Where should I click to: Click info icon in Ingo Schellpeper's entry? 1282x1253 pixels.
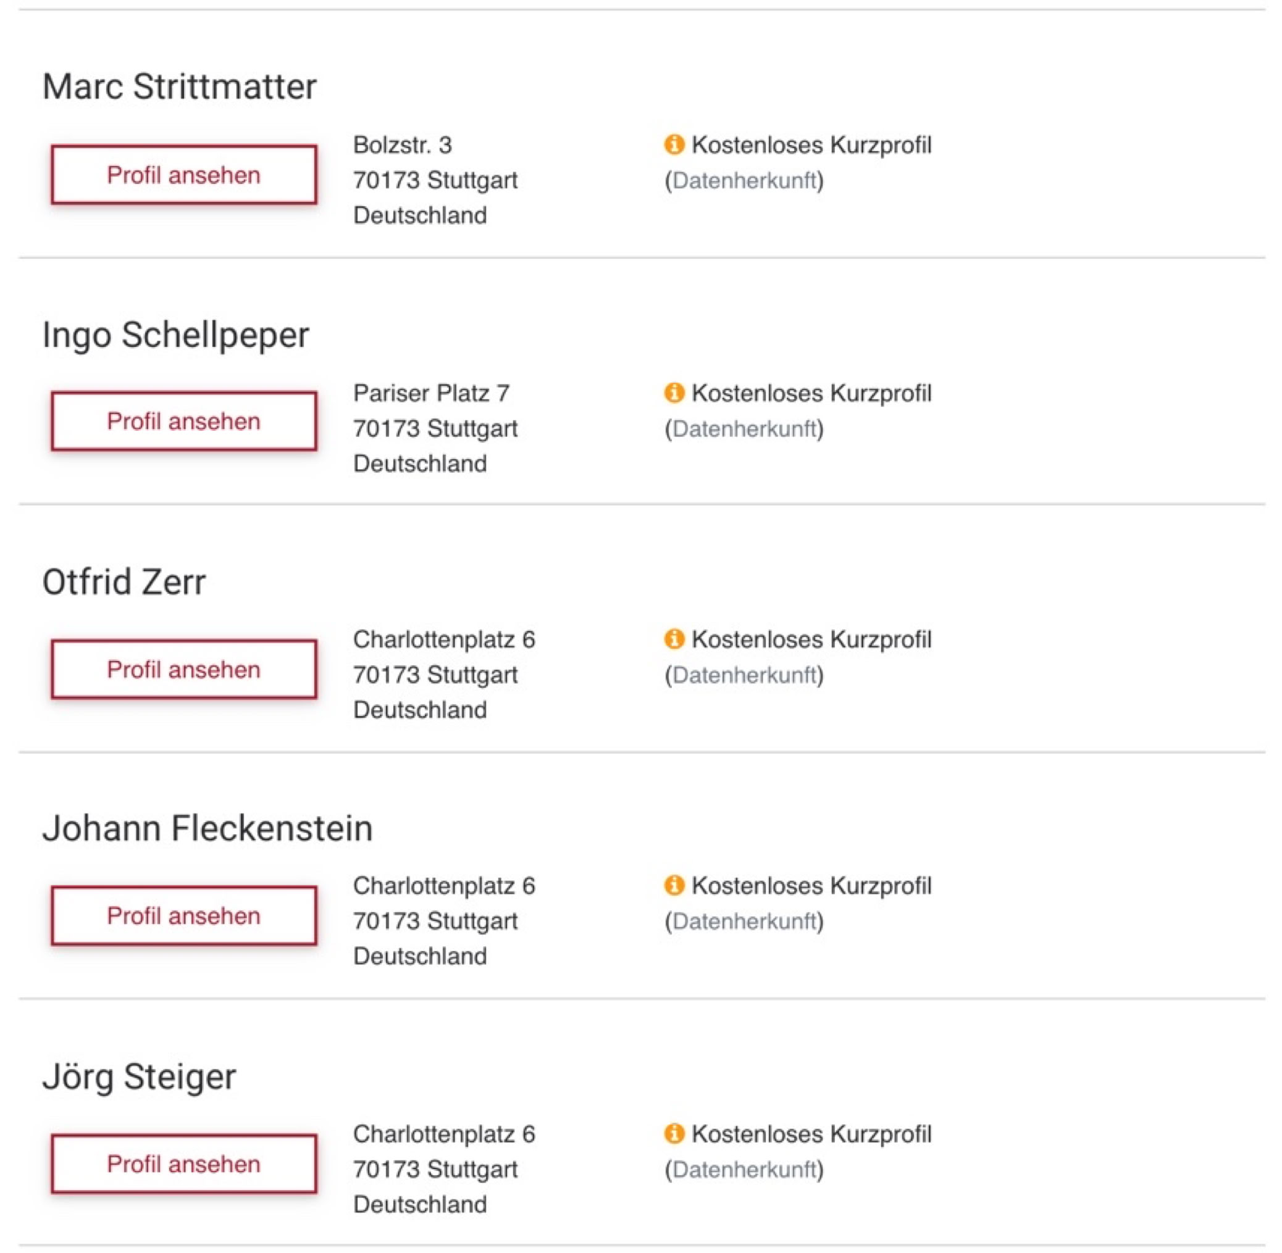674,393
